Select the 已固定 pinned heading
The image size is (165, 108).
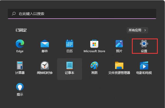coord(21,30)
